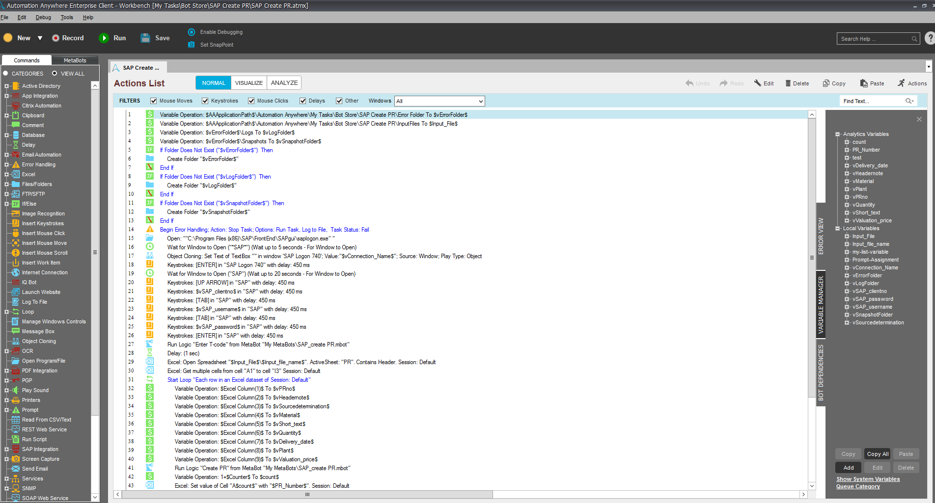Click the Record button icon
Screen dimensions: 935x503
click(x=55, y=38)
